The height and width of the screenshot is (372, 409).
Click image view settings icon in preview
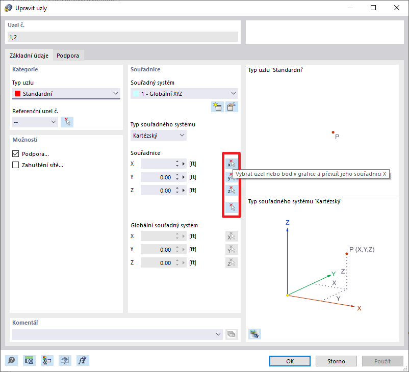[254, 334]
